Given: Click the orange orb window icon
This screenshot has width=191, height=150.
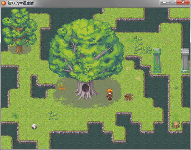Looking at the screenshot, I should coord(3,3).
